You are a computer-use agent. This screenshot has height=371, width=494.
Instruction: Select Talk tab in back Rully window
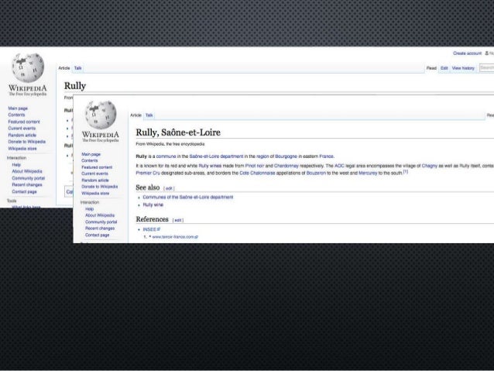coord(78,68)
